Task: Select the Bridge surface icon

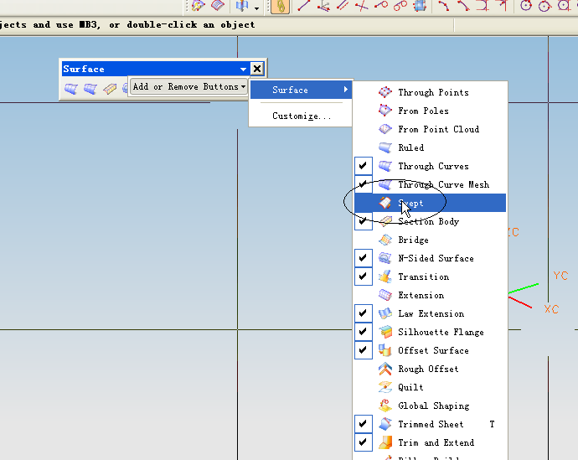Action: click(384, 240)
